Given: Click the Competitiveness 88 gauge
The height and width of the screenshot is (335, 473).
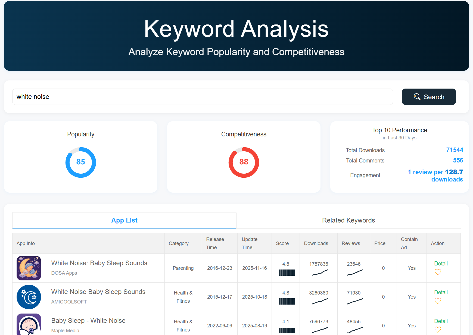Looking at the screenshot, I should click(x=244, y=162).
